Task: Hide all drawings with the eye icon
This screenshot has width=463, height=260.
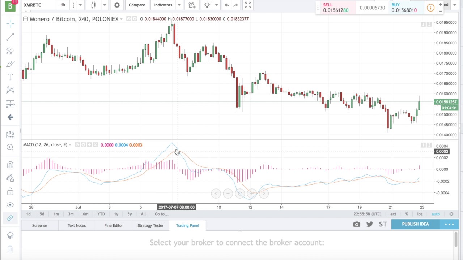Action: click(x=10, y=205)
